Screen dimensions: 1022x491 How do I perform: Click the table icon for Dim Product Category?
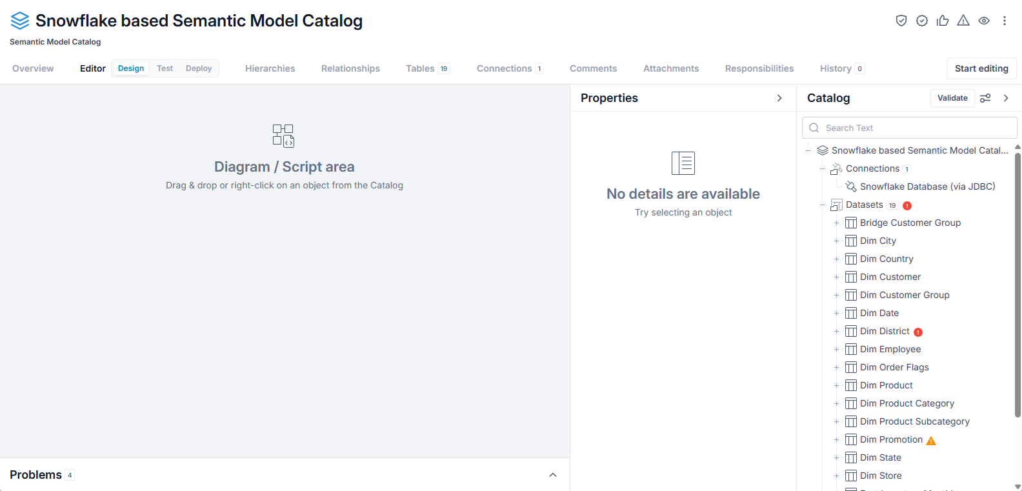[x=851, y=404]
